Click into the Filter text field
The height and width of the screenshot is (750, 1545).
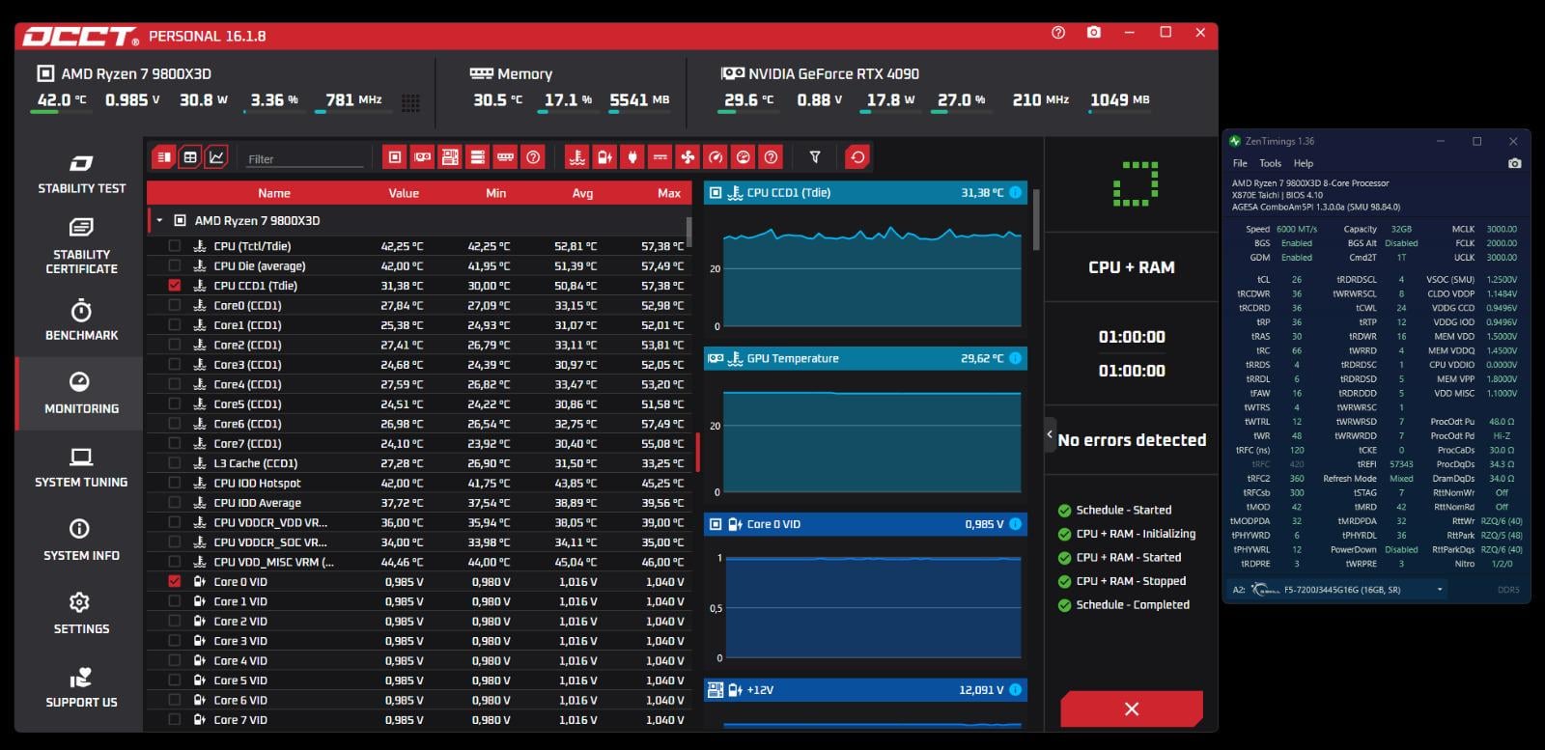304,159
